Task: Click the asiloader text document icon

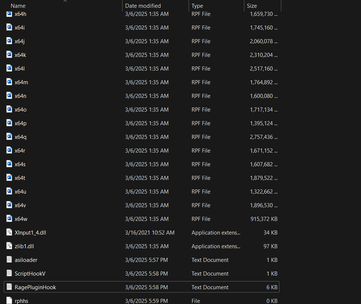Action: (x=10, y=260)
